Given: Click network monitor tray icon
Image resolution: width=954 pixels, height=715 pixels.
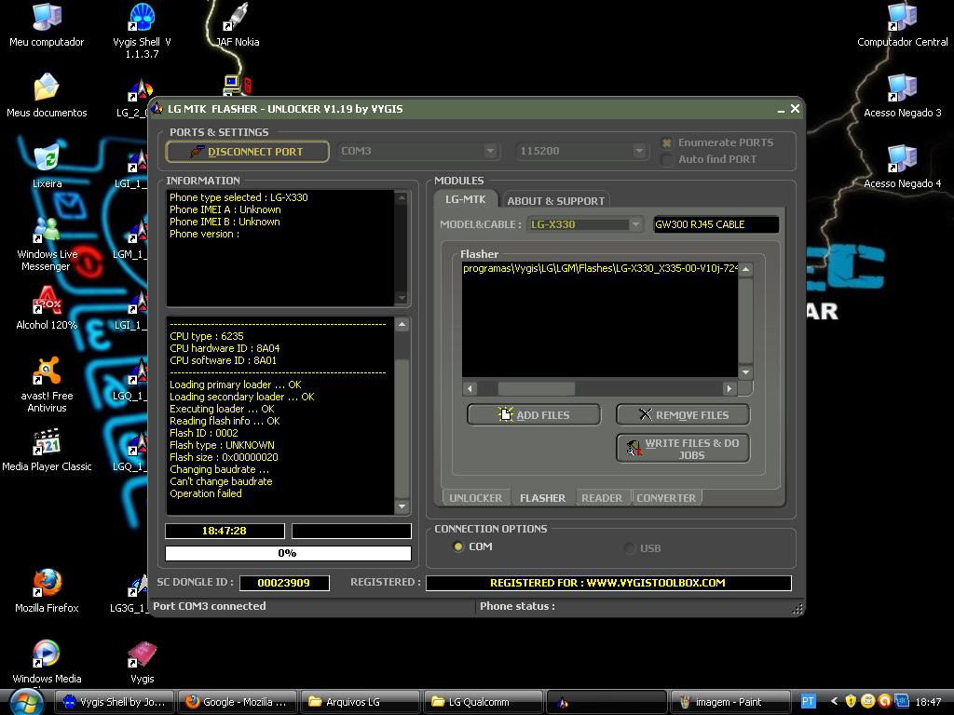Looking at the screenshot, I should pos(902,702).
